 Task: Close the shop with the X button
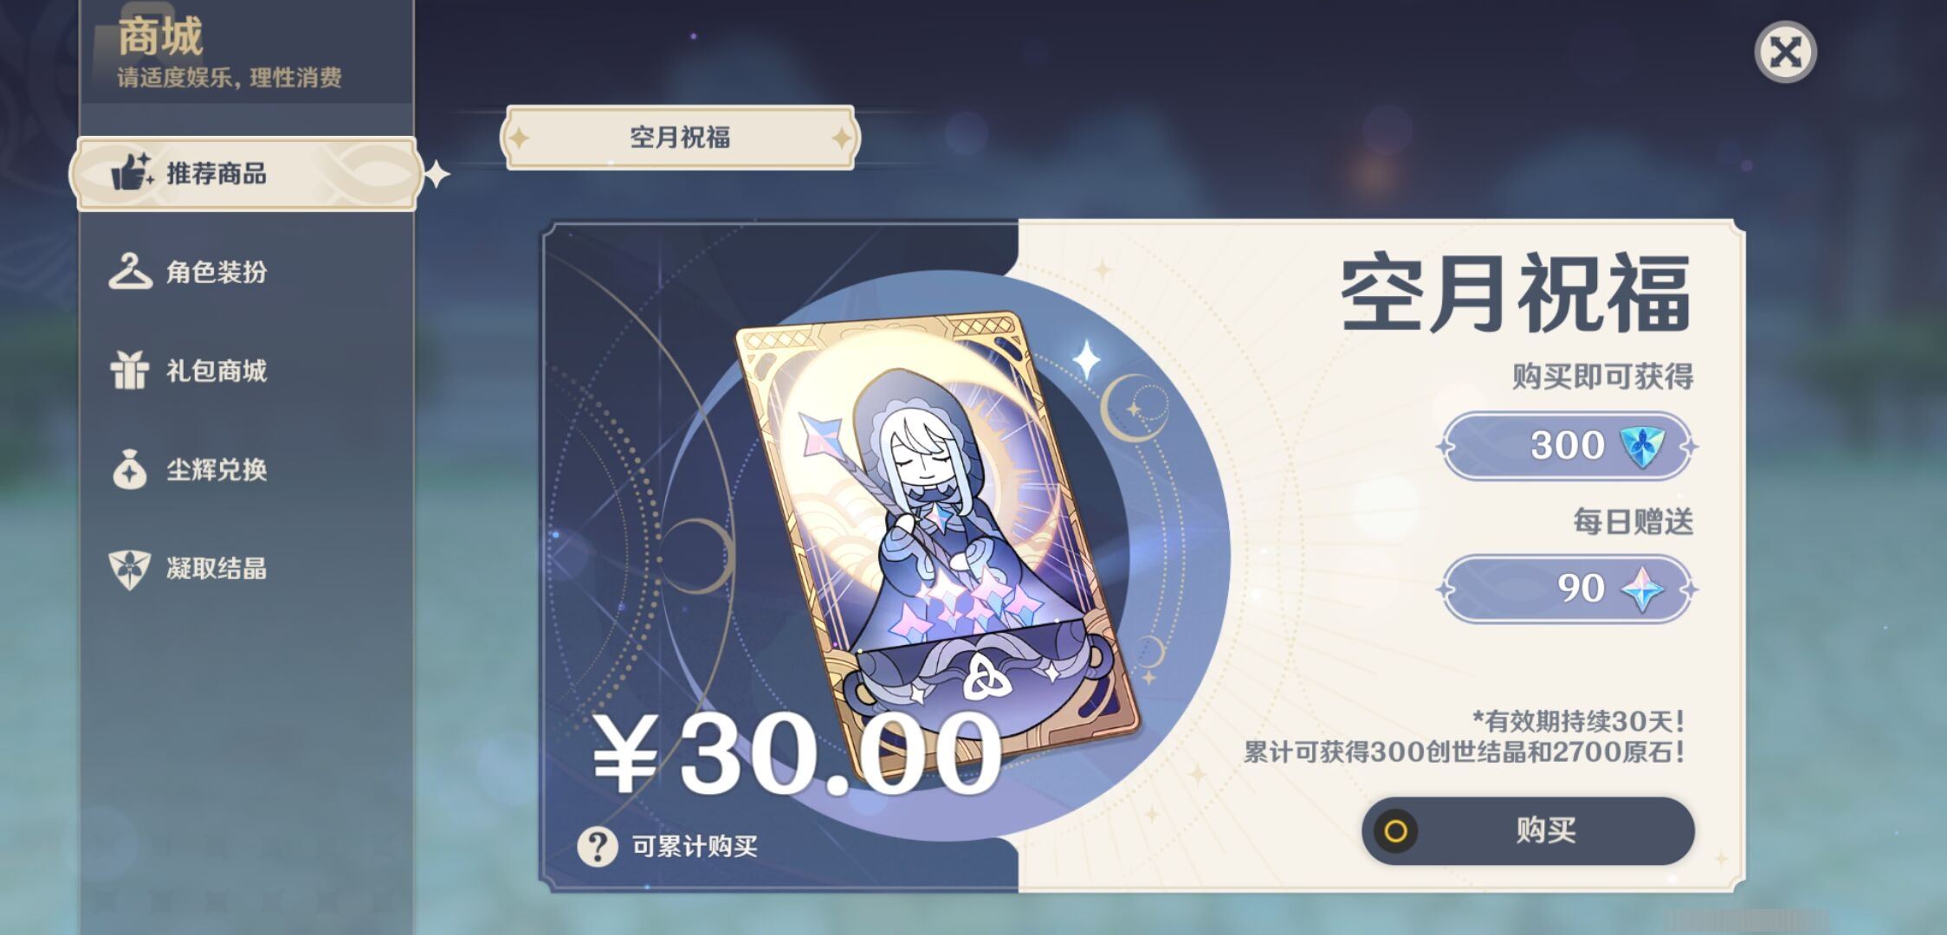[x=1785, y=52]
